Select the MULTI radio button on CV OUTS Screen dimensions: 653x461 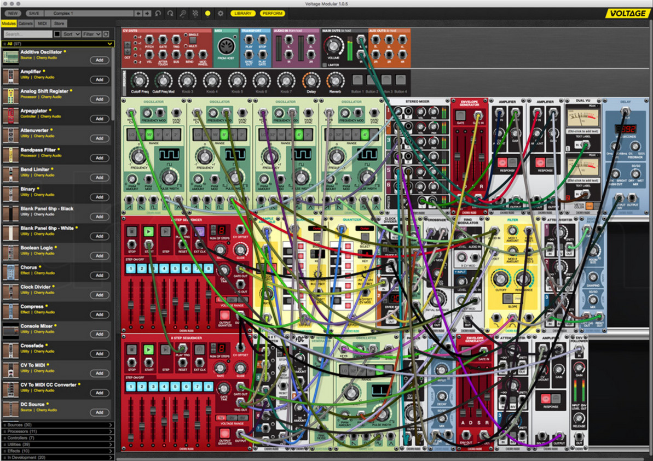[x=186, y=46]
